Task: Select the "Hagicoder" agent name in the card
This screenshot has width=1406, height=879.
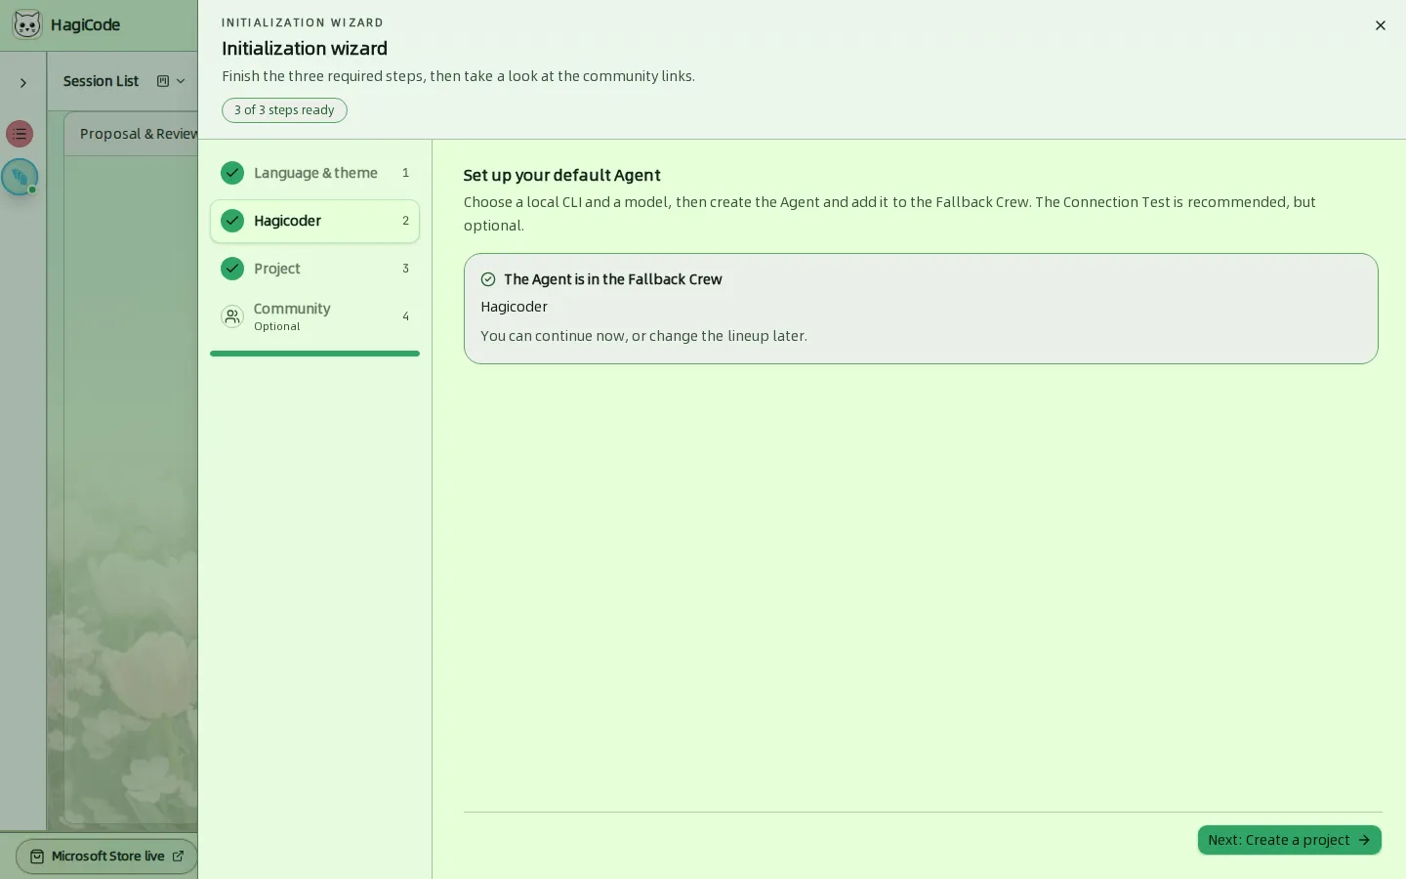Action: point(514,307)
